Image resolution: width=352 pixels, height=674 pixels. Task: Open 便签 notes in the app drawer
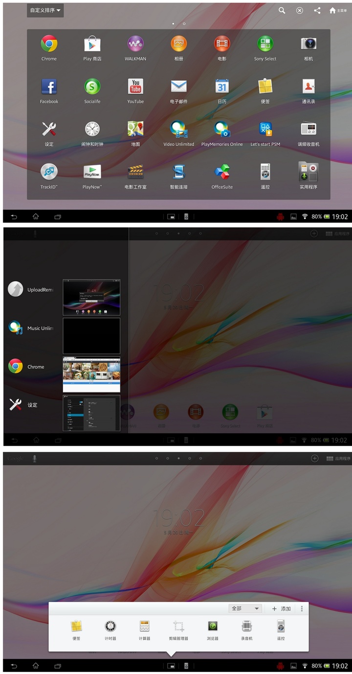click(x=265, y=91)
